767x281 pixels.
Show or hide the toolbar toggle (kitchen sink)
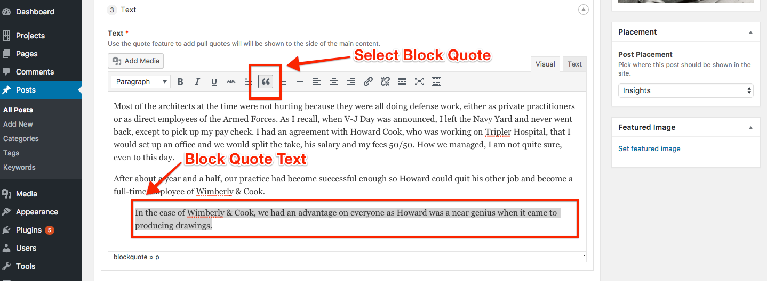[x=436, y=82]
